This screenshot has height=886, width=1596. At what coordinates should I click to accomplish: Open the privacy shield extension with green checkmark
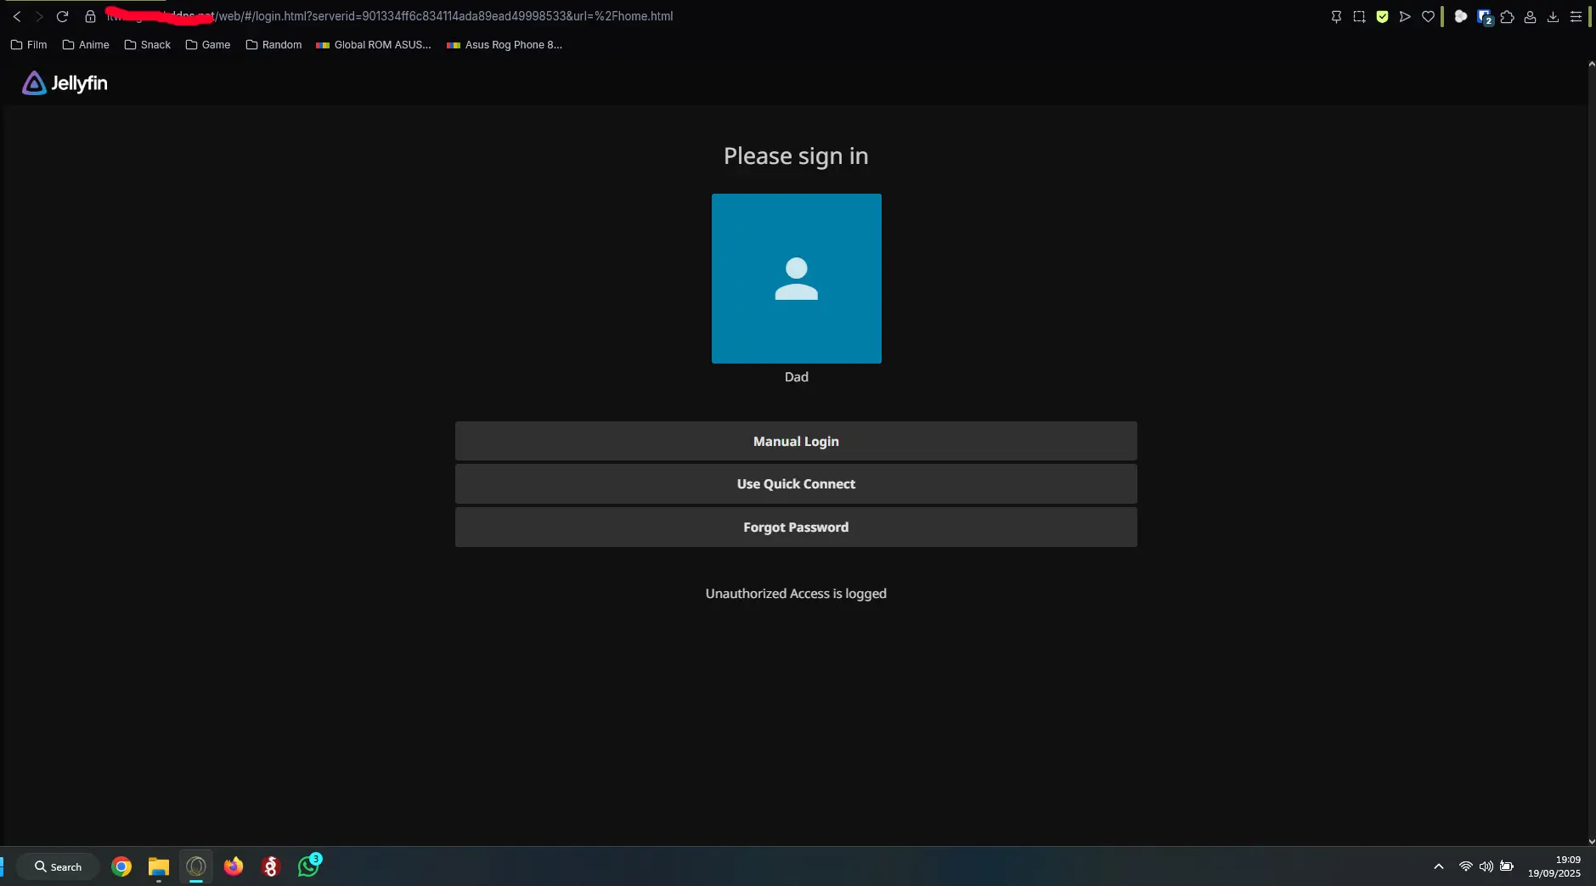coord(1383,17)
